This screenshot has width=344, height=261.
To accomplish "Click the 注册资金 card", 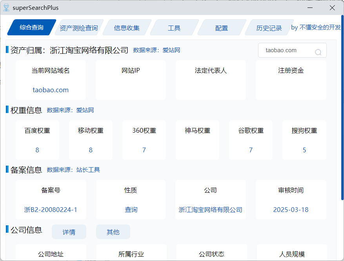I will tap(291, 80).
